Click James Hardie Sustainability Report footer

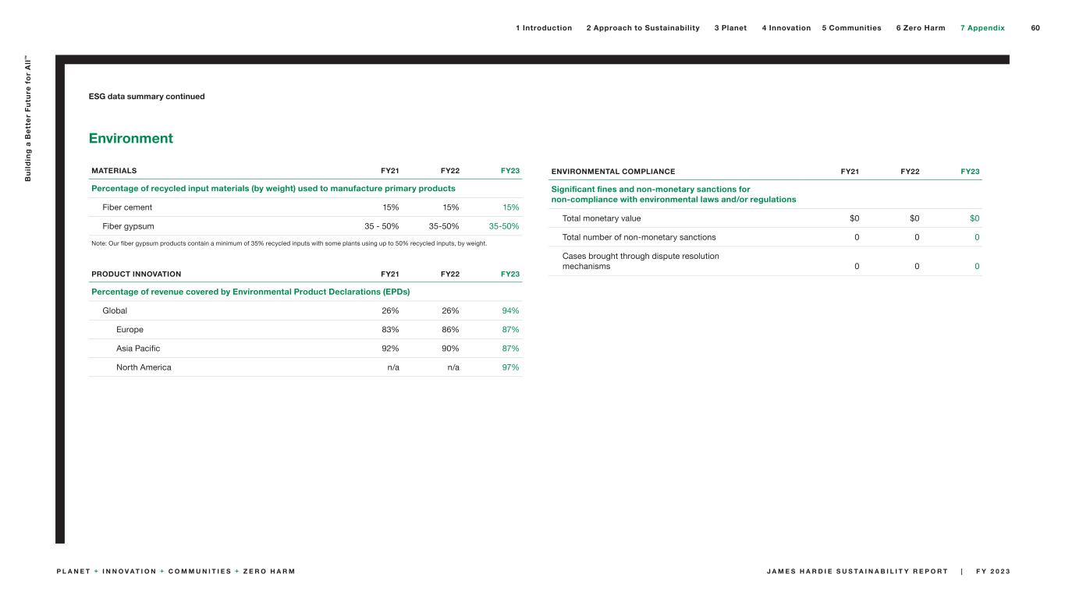pos(857,572)
